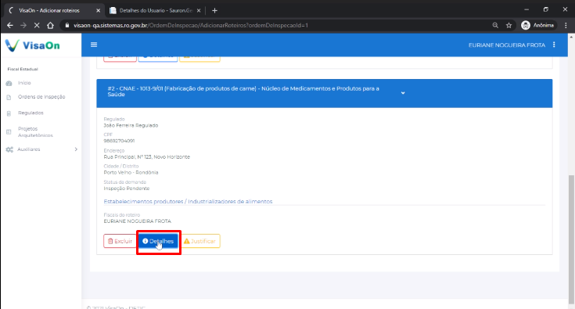Screen dimensions: 575x309
Task: Select the João Ferreira Regulado name text
Action: (x=131, y=125)
